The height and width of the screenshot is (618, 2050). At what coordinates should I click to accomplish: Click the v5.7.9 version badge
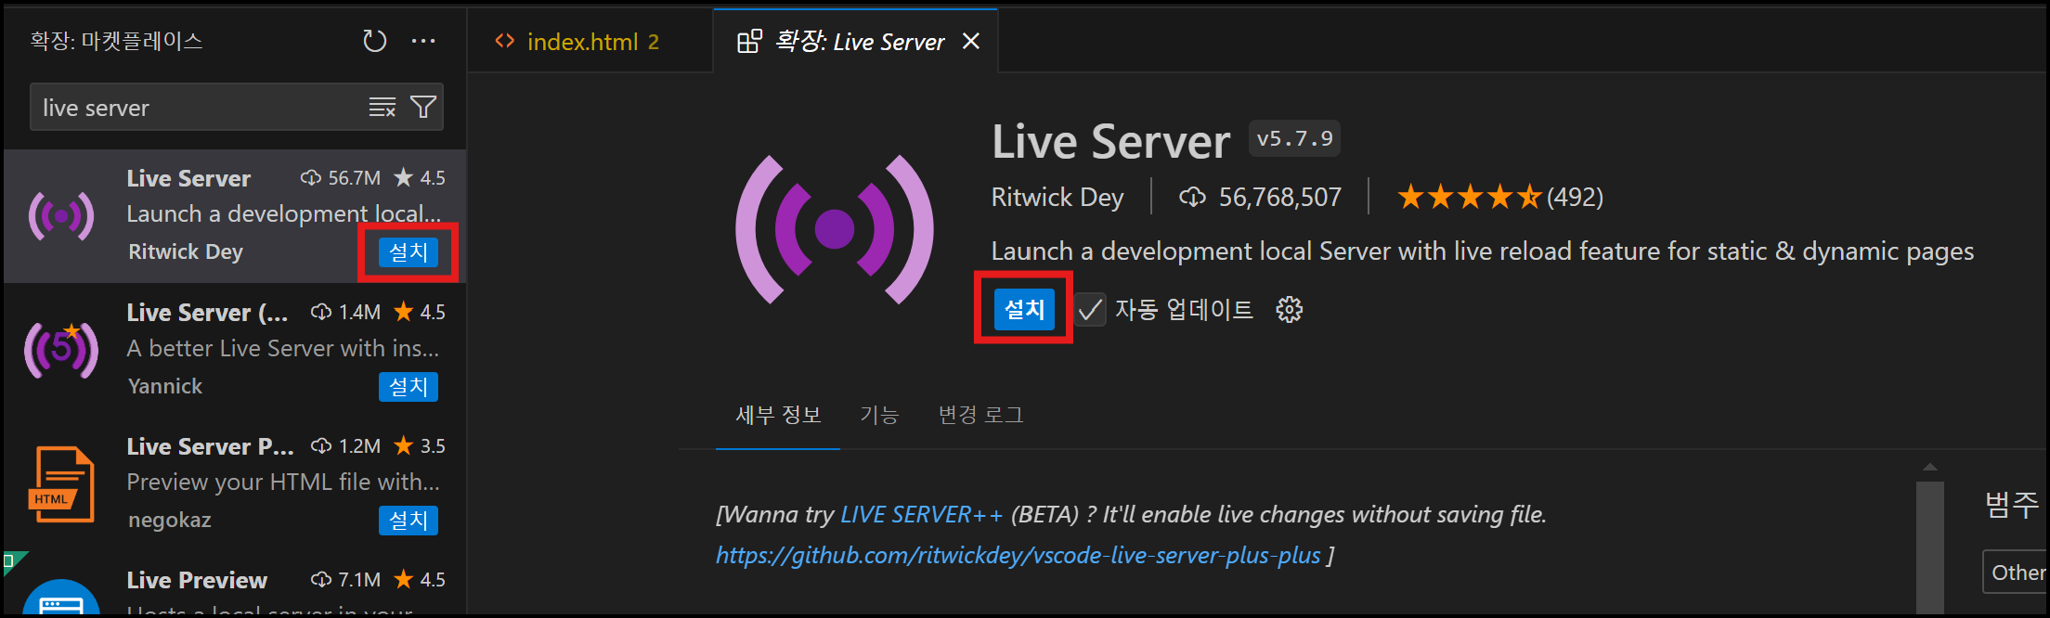point(1294,138)
